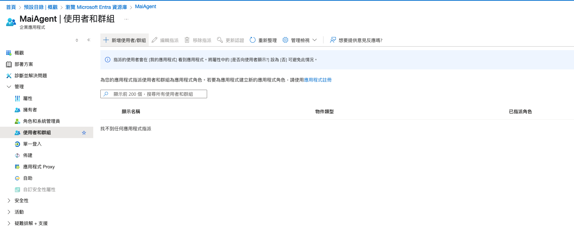Click the search magnifier icon
Image resolution: width=574 pixels, height=252 pixels.
tap(106, 94)
